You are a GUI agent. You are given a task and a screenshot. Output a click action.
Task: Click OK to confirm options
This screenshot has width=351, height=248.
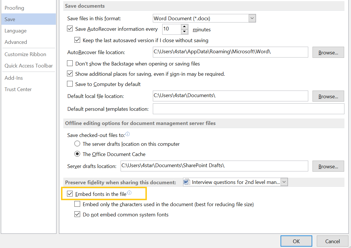coord(296,241)
